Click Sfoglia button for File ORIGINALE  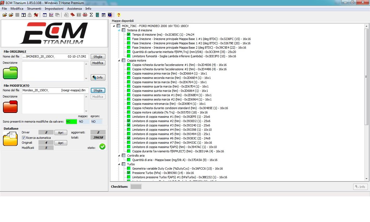98,57
